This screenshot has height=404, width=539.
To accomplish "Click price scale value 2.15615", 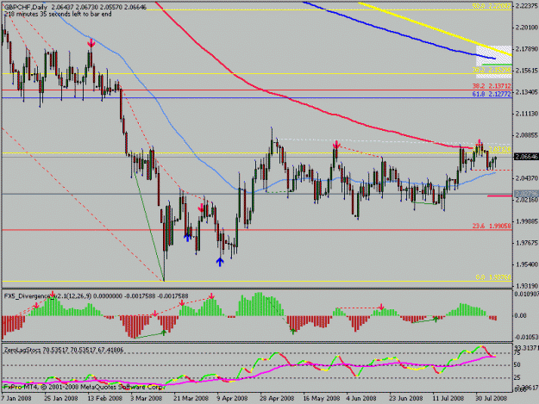I will click(527, 71).
